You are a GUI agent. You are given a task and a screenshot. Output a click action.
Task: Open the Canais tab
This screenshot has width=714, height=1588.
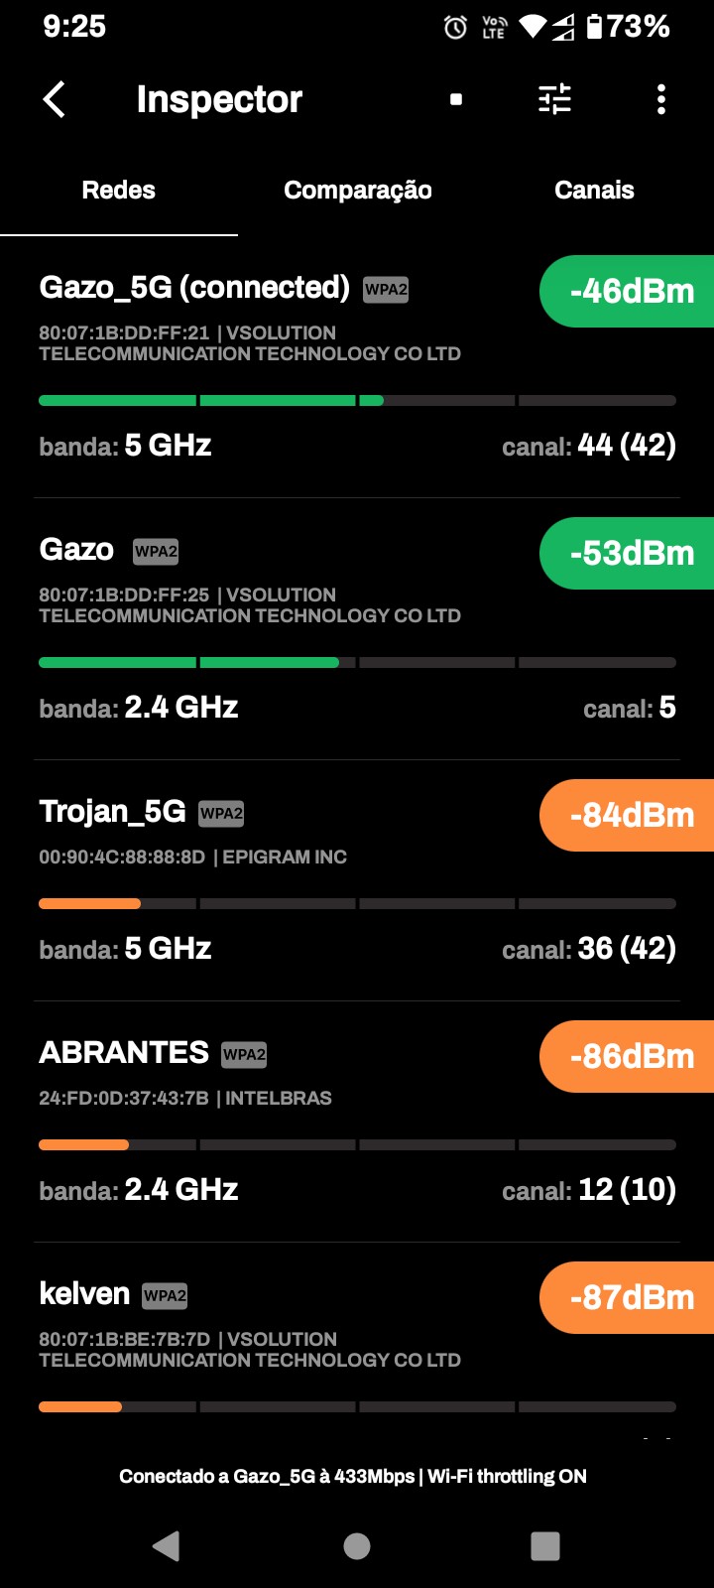coord(594,191)
